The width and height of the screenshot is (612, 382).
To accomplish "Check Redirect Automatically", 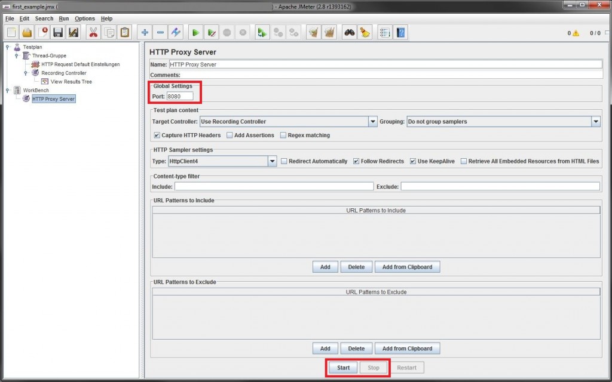I will pyautogui.click(x=284, y=161).
